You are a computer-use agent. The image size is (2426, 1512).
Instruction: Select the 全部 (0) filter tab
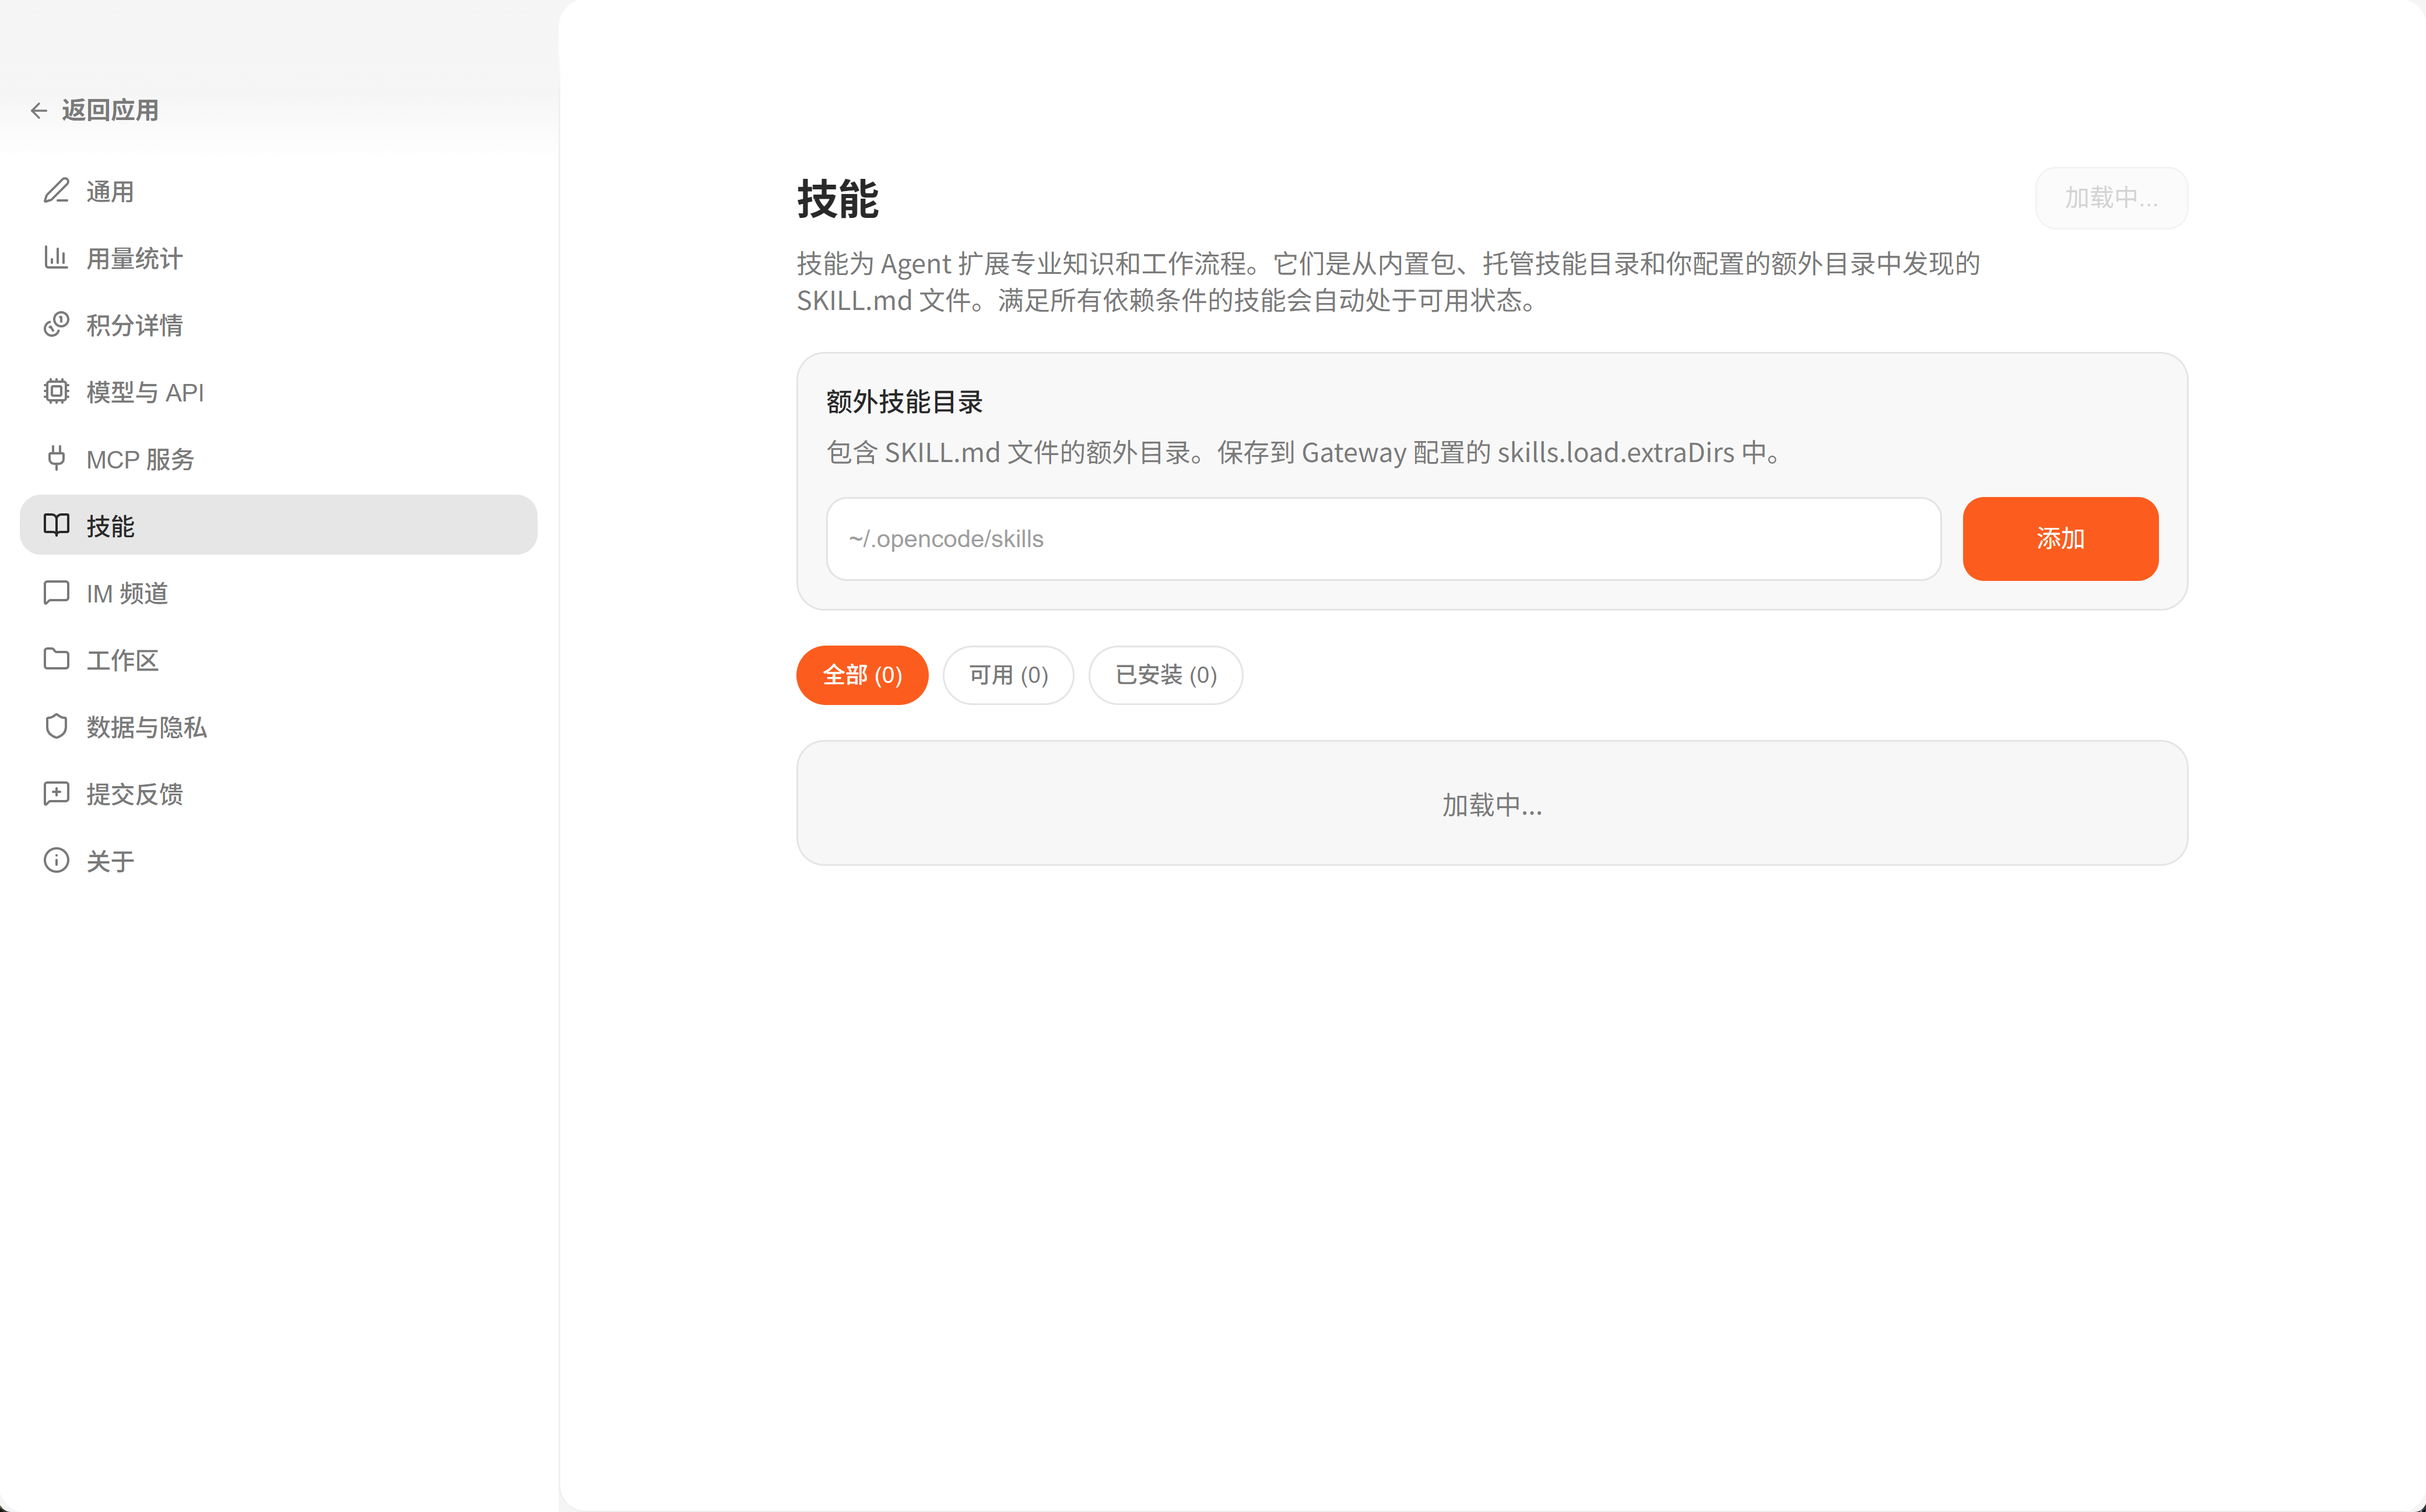pos(861,675)
